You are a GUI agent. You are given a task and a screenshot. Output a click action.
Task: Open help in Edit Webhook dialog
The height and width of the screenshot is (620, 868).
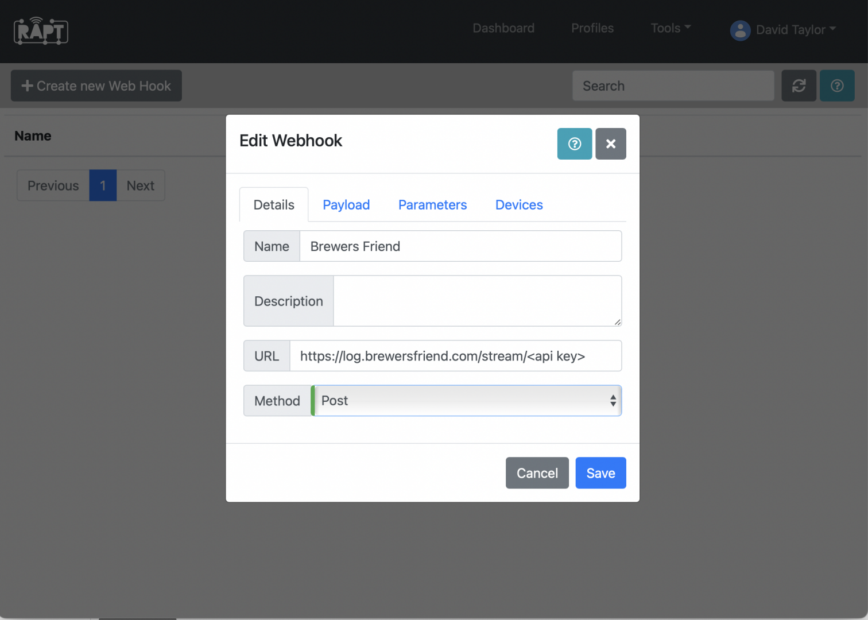(574, 144)
